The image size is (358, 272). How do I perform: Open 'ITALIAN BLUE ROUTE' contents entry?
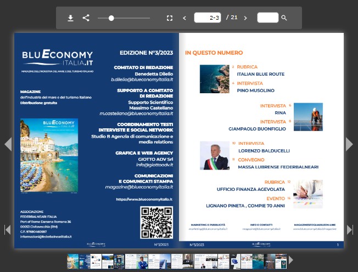[261, 74]
